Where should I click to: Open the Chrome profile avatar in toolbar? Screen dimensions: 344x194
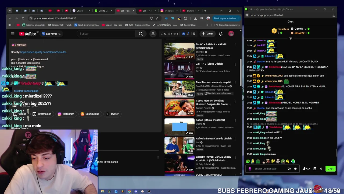point(208,18)
